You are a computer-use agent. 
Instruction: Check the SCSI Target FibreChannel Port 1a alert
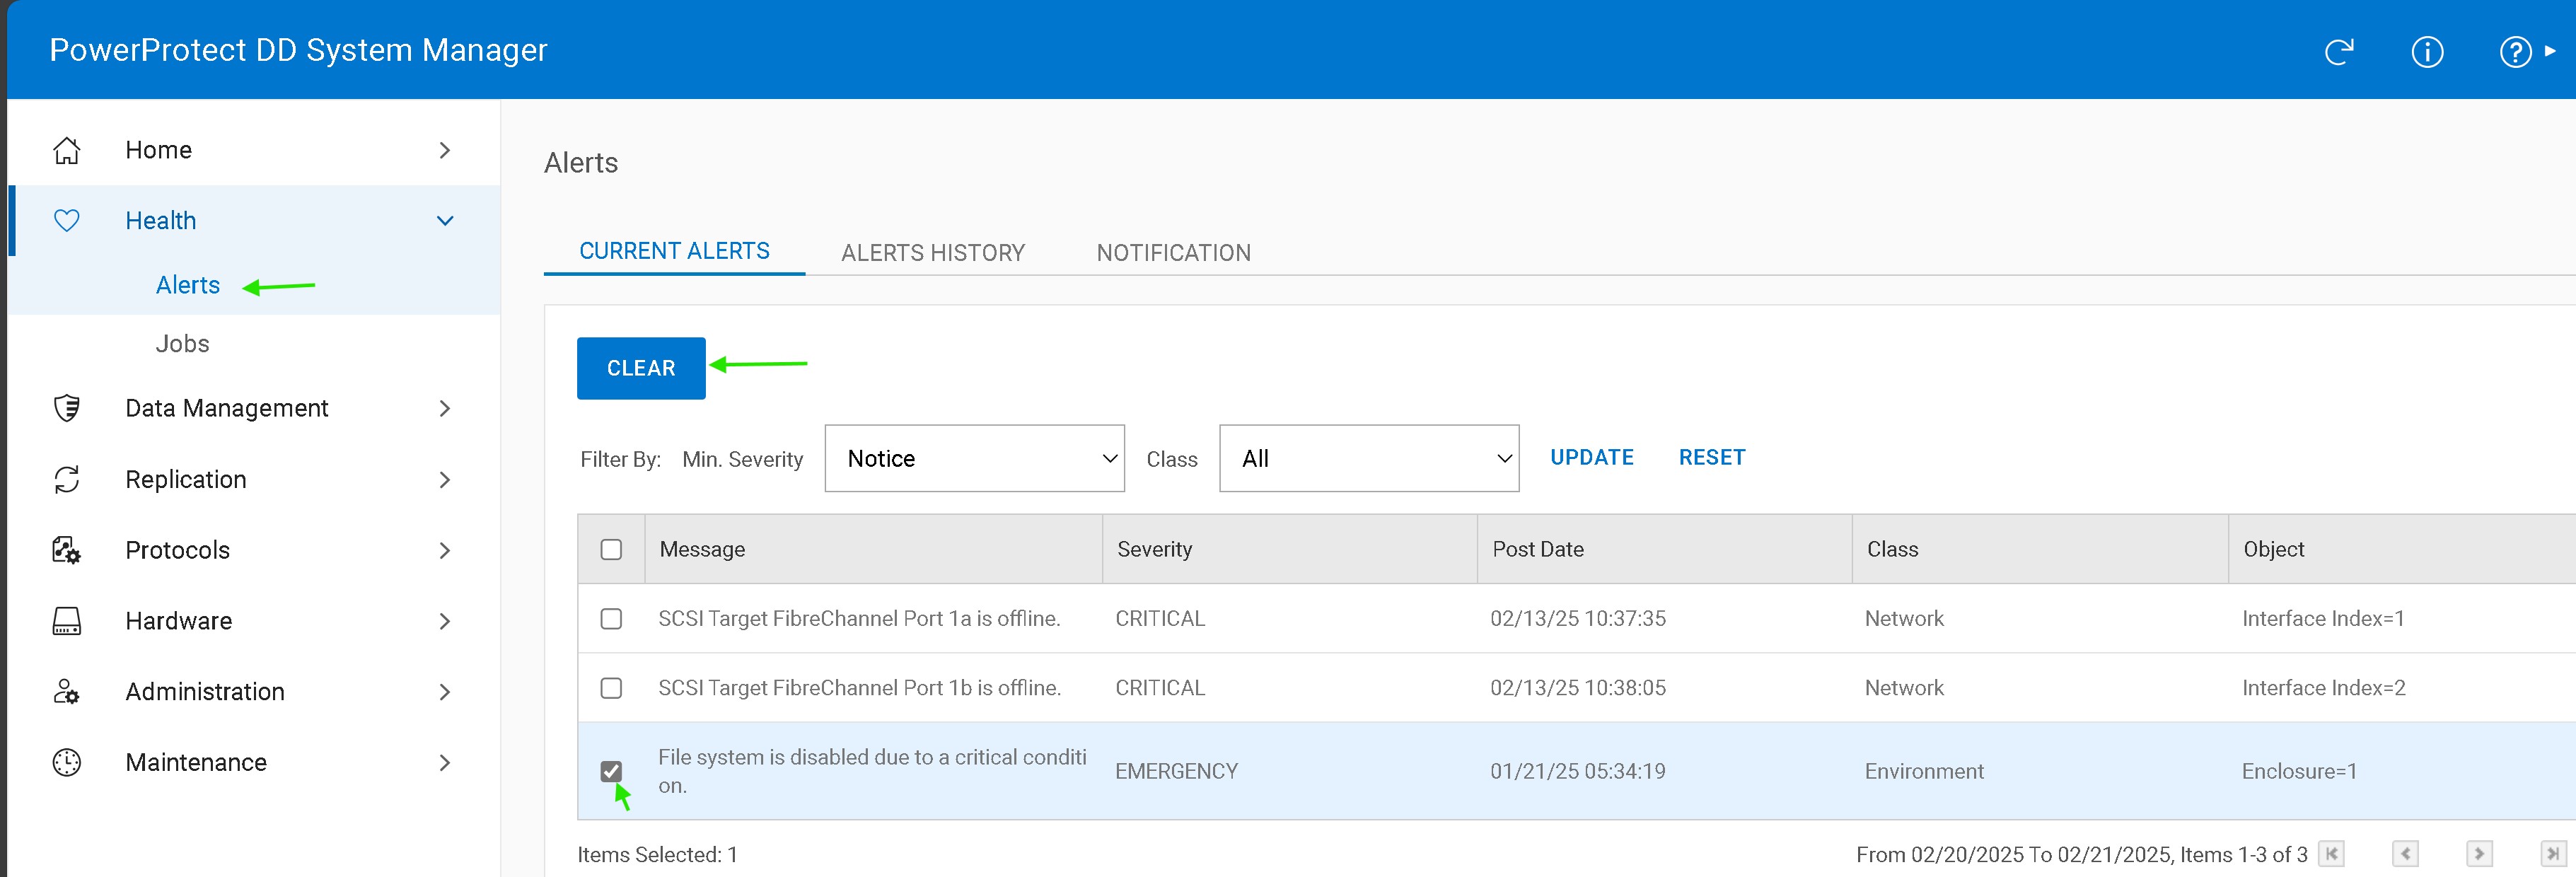[611, 618]
